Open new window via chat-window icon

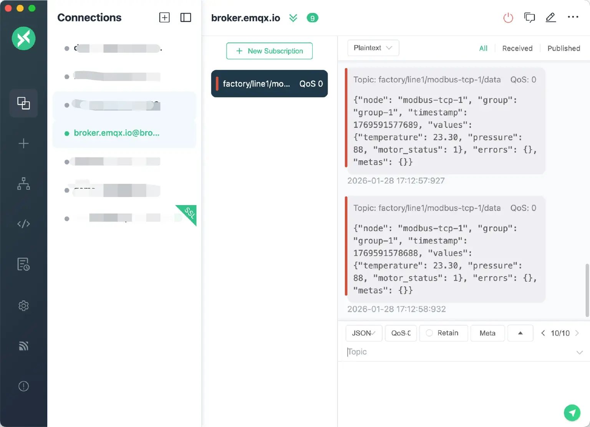[529, 18]
